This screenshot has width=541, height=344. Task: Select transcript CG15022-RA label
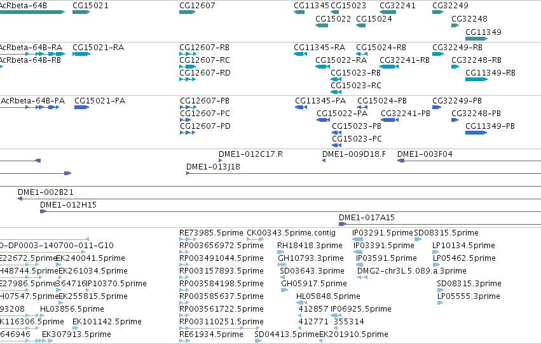click(x=341, y=60)
